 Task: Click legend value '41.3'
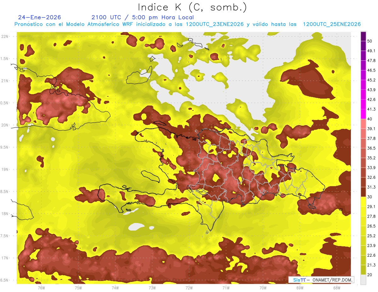[x=371, y=109]
